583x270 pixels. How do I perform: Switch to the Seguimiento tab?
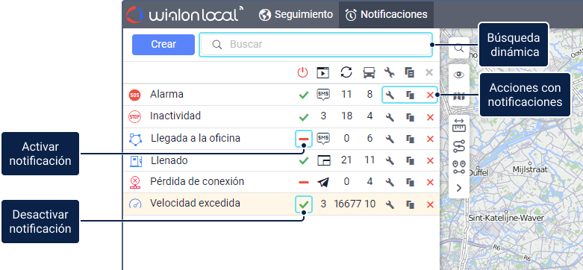pyautogui.click(x=296, y=14)
